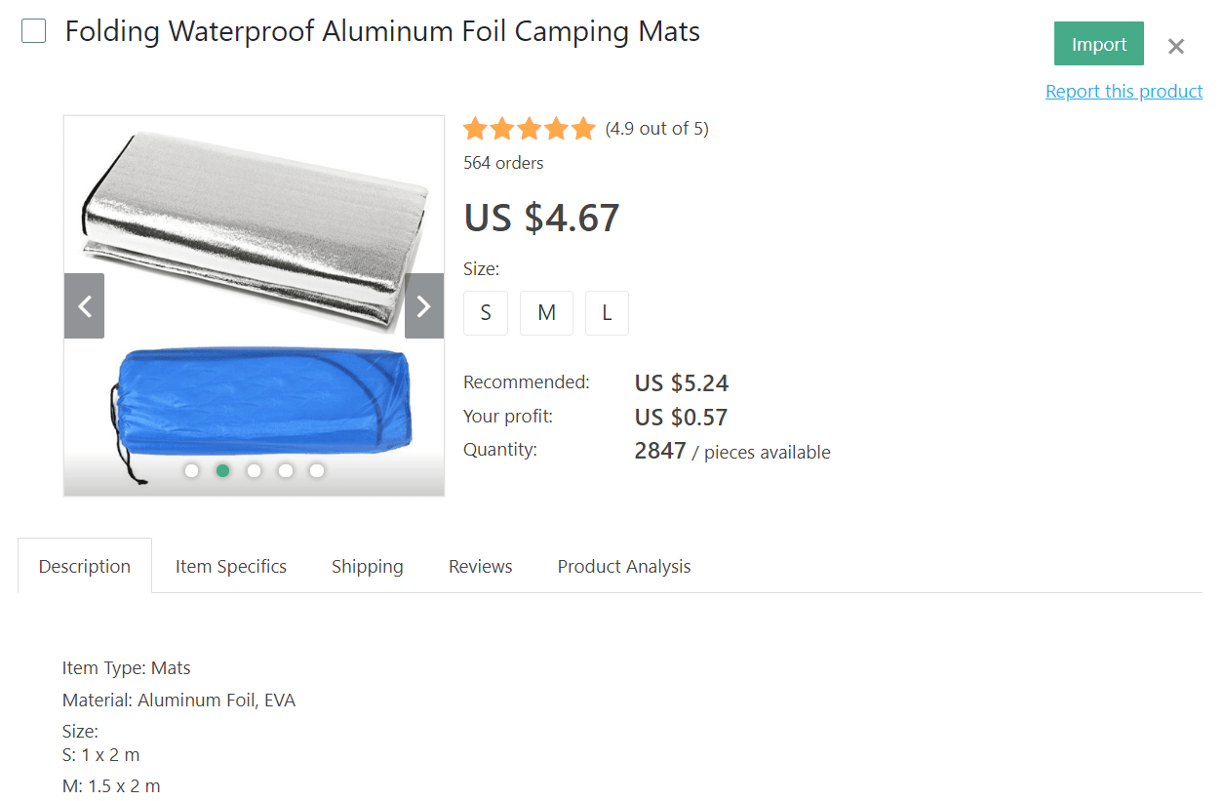This screenshot has width=1224, height=801.
Task: Switch to the Item Specifics tab
Action: tap(230, 566)
